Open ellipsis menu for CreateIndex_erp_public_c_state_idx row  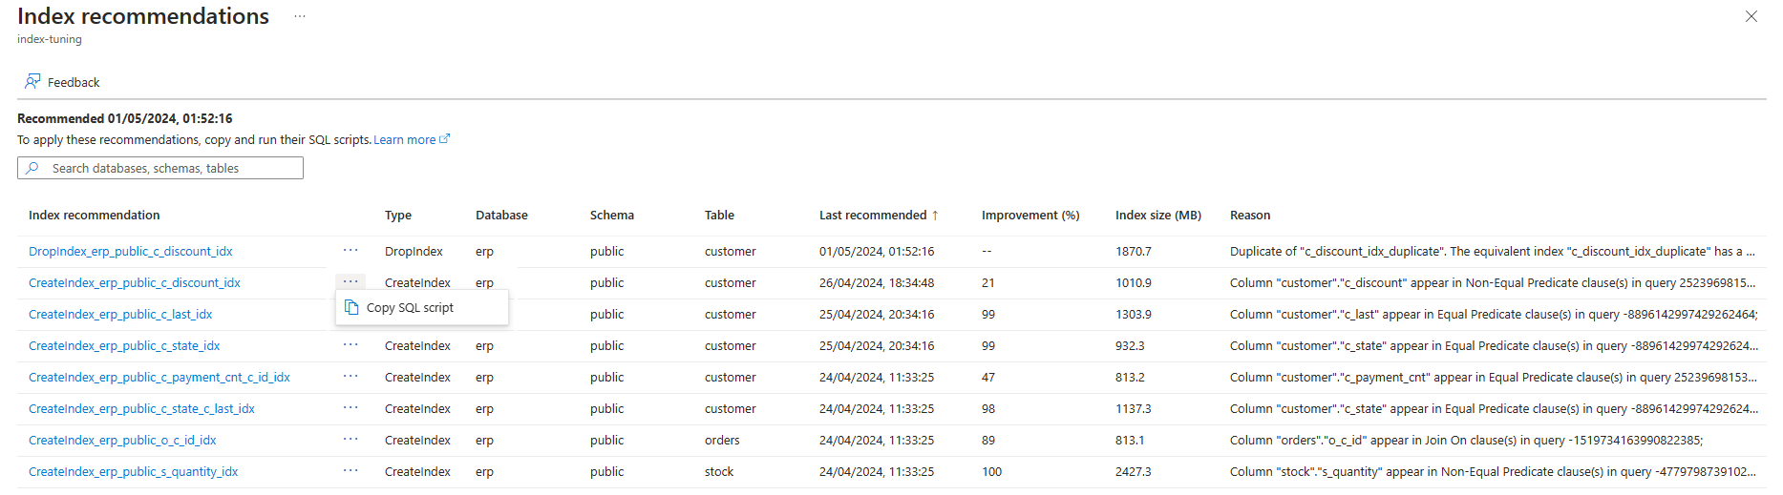coord(350,345)
